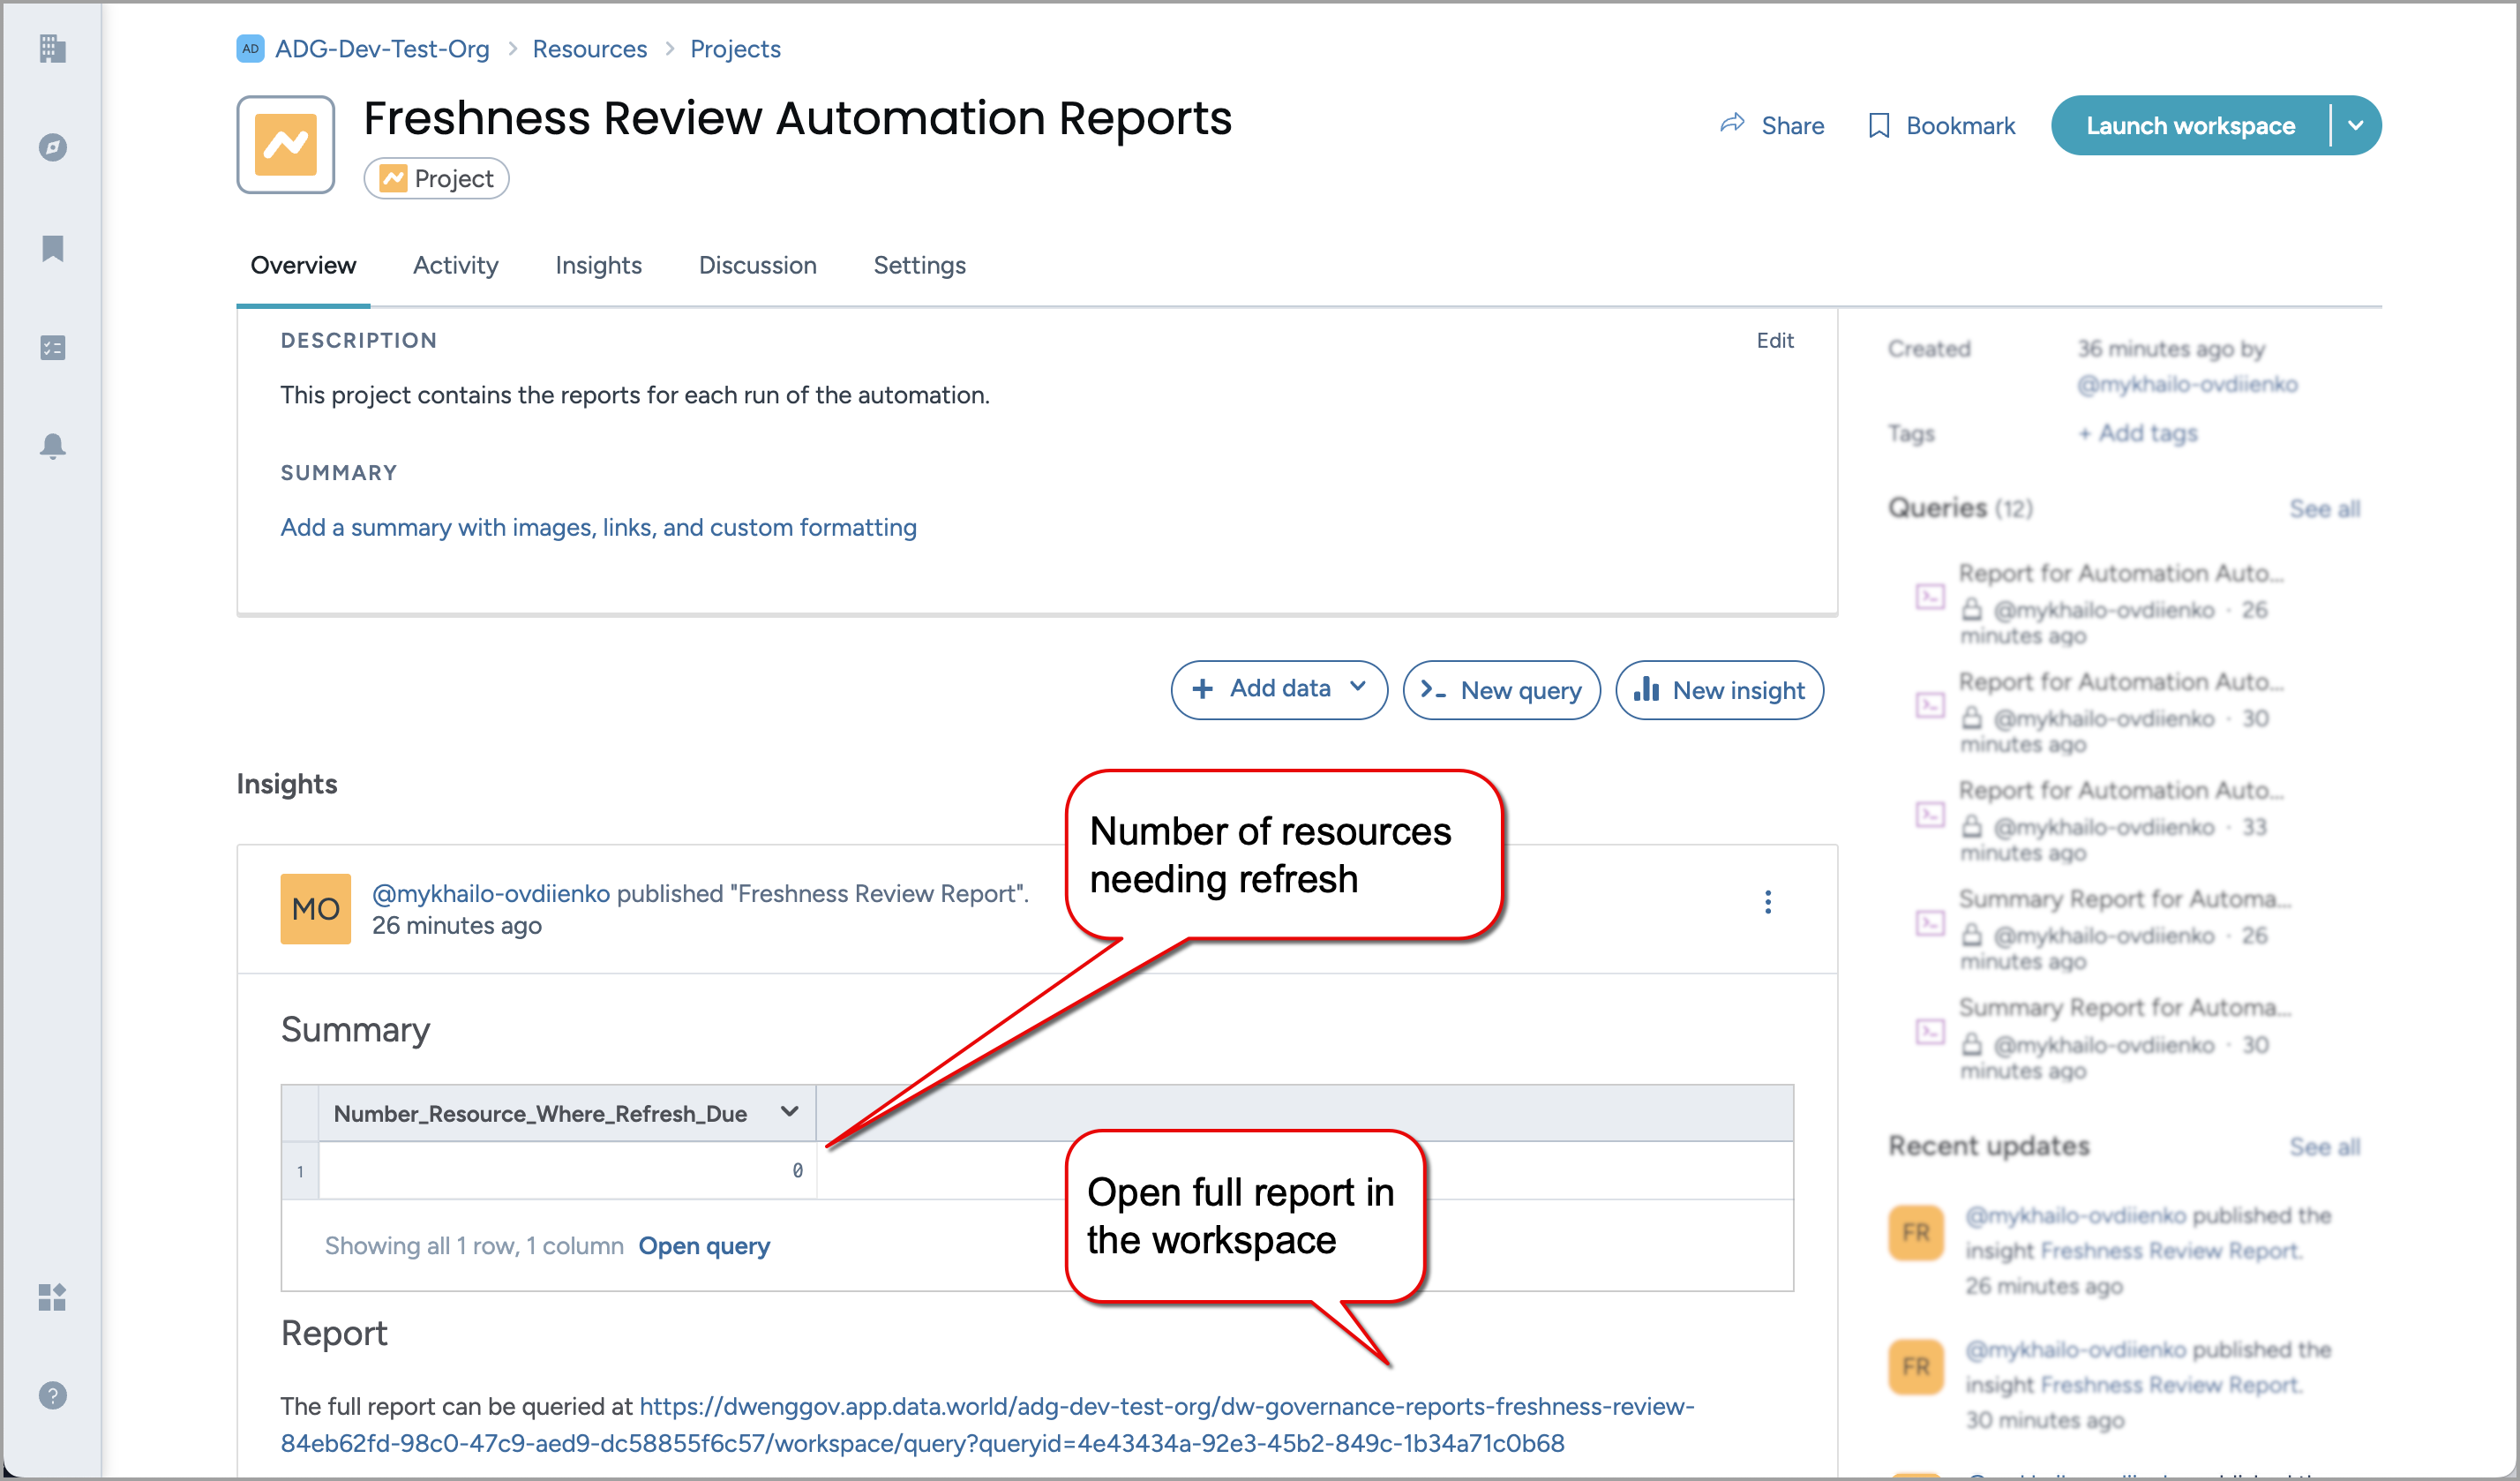Image resolution: width=2520 pixels, height=1481 pixels.
Task: Open the Discussion tab
Action: (757, 265)
